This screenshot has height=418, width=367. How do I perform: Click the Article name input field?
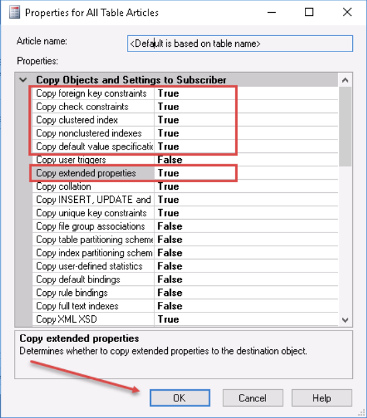pyautogui.click(x=240, y=43)
